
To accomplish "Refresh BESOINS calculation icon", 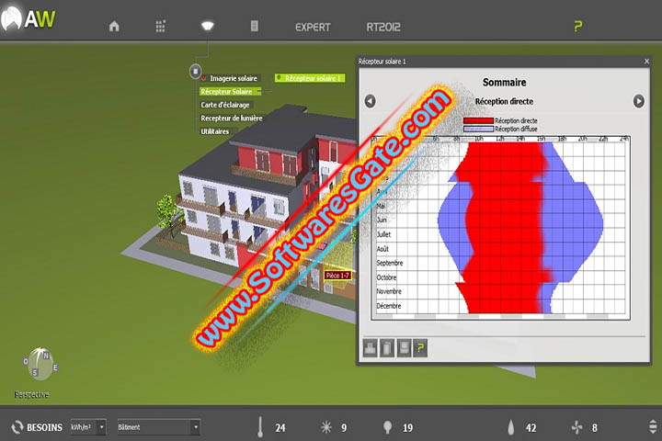I will [17, 427].
